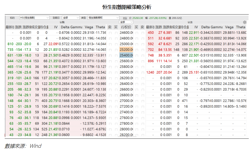The height and width of the screenshot is (154, 251).
Task: Click the call price 365 cell
Action: (x=10, y=72)
